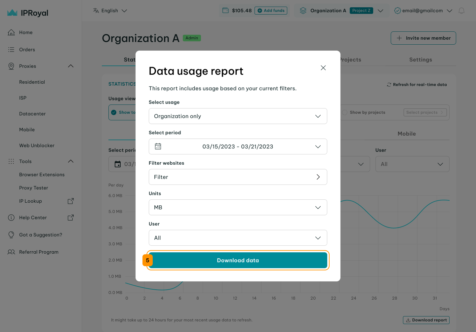
Task: Click the language translate icon
Action: pos(96,11)
